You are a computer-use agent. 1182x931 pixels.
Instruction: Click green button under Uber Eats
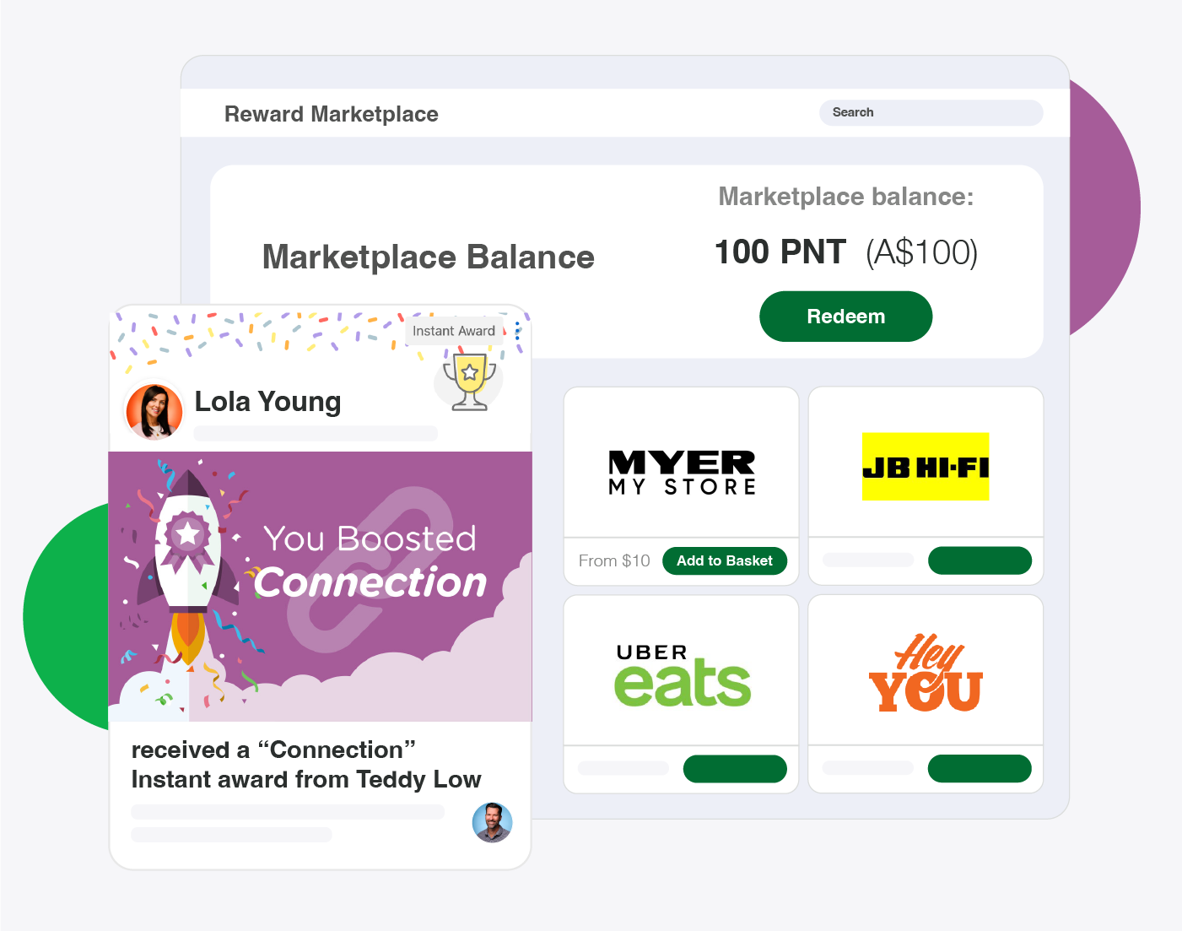tap(735, 769)
